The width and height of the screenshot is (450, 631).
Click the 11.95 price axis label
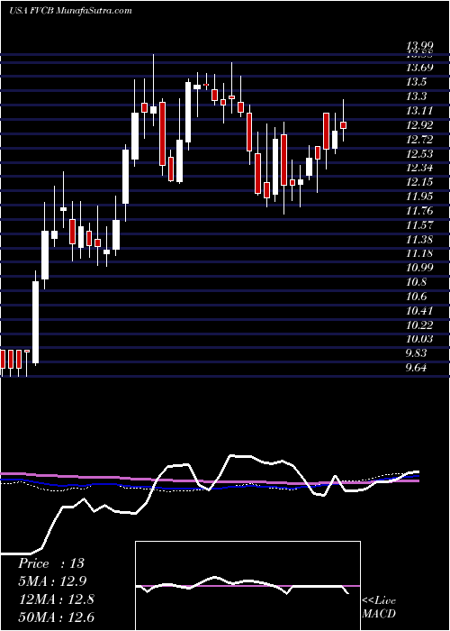click(x=419, y=197)
